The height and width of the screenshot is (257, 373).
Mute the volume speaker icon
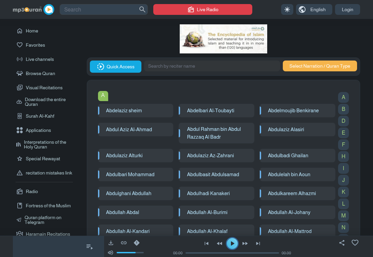point(111,253)
